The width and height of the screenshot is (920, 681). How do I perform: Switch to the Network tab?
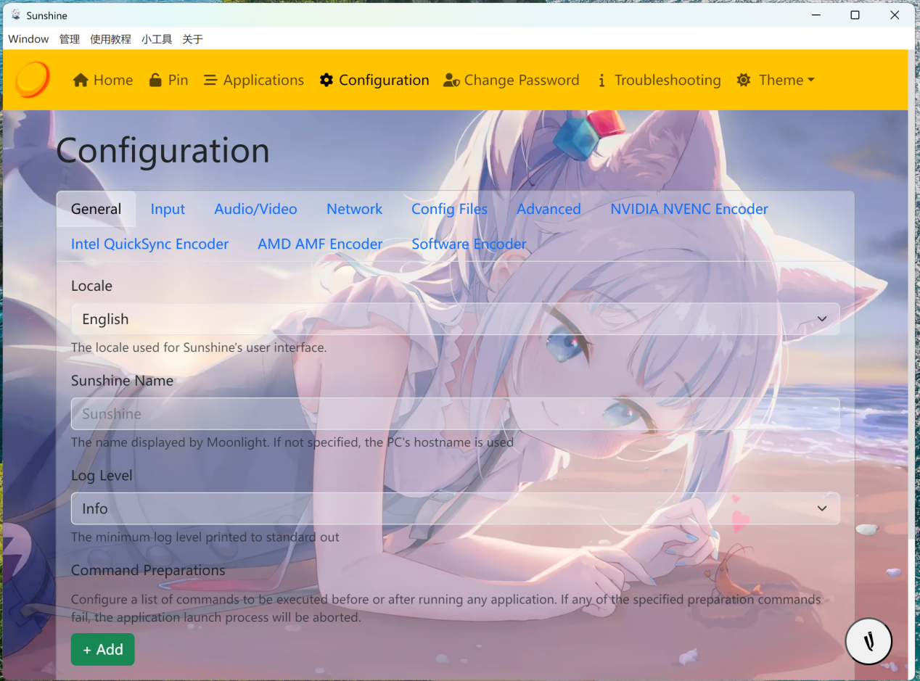coord(354,209)
